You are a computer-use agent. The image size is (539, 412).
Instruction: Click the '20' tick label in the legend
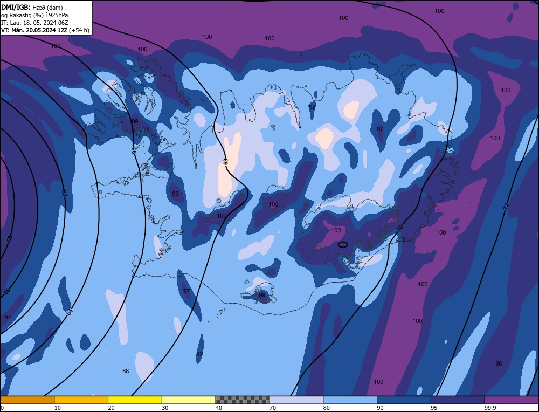point(112,408)
